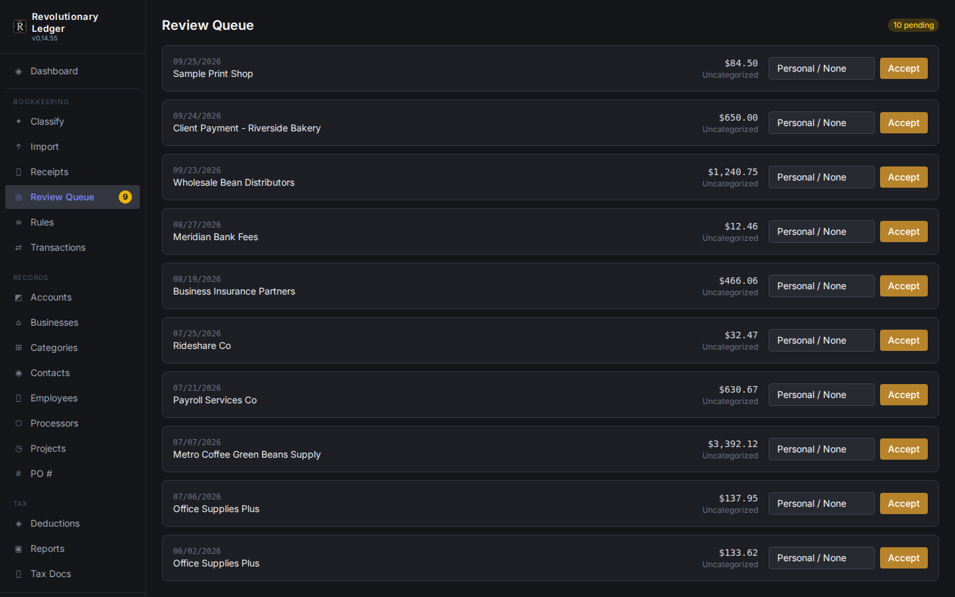The image size is (955, 597).
Task: Click the Review Queue sidebar icon
Action: (19, 198)
